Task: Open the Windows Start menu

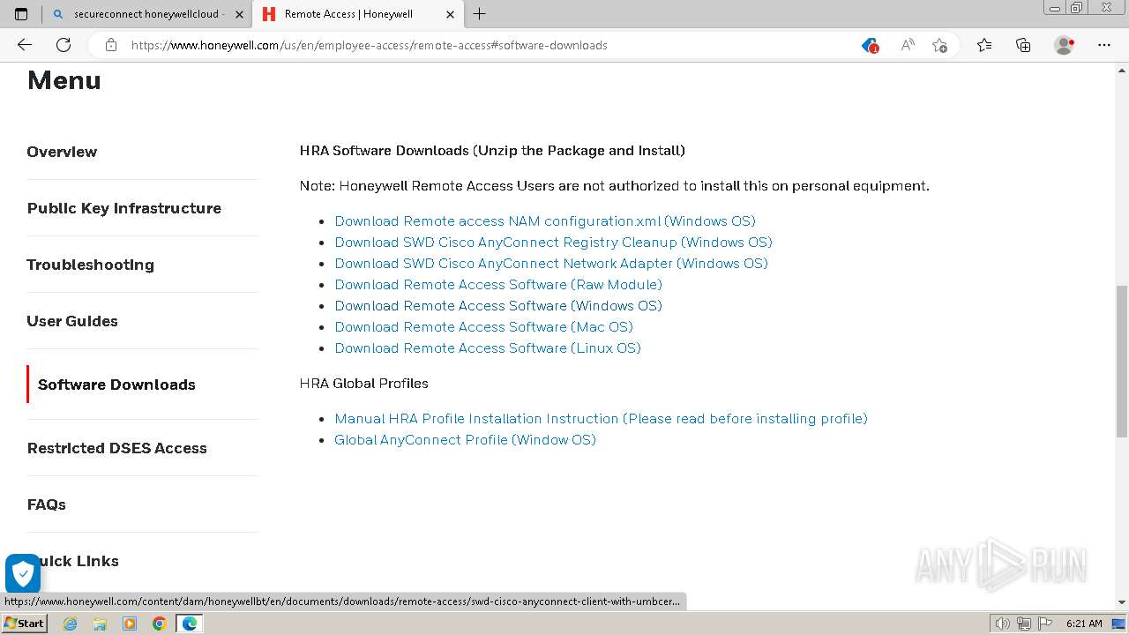Action: point(24,624)
